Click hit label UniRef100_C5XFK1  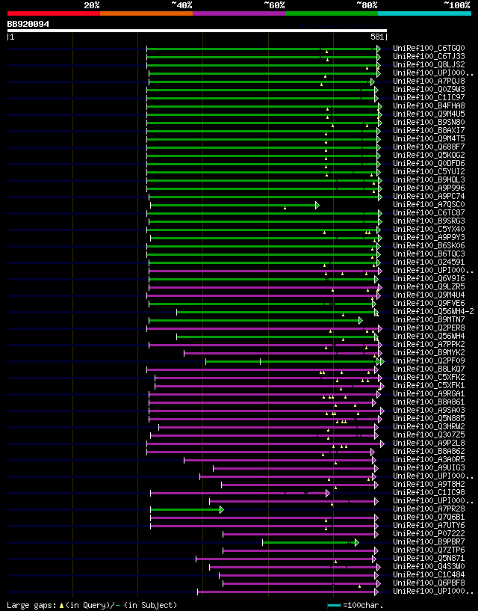[429, 385]
